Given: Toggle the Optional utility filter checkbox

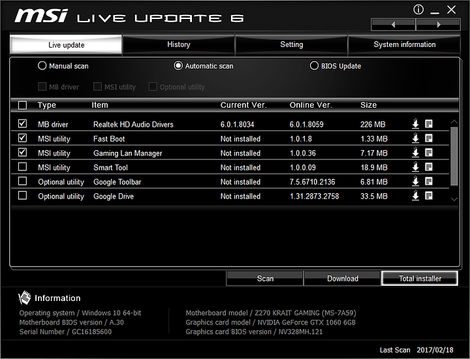Looking at the screenshot, I should [153, 87].
